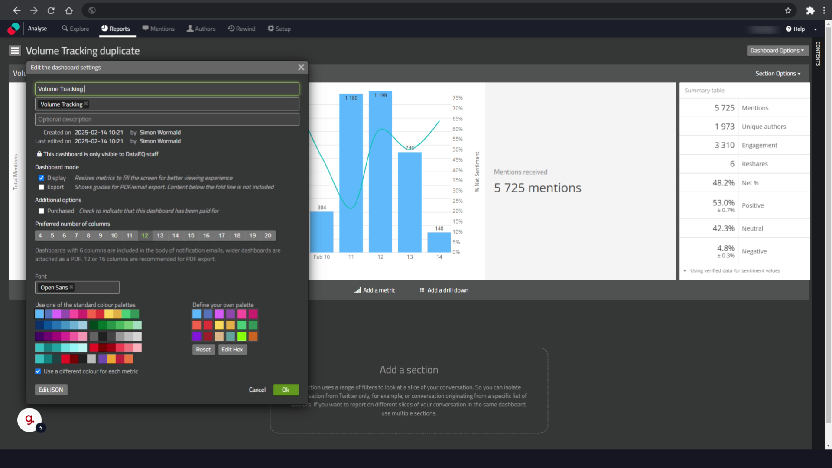Viewport: 832px width, 468px height.
Task: Click the Edit JSON button
Action: 51,390
